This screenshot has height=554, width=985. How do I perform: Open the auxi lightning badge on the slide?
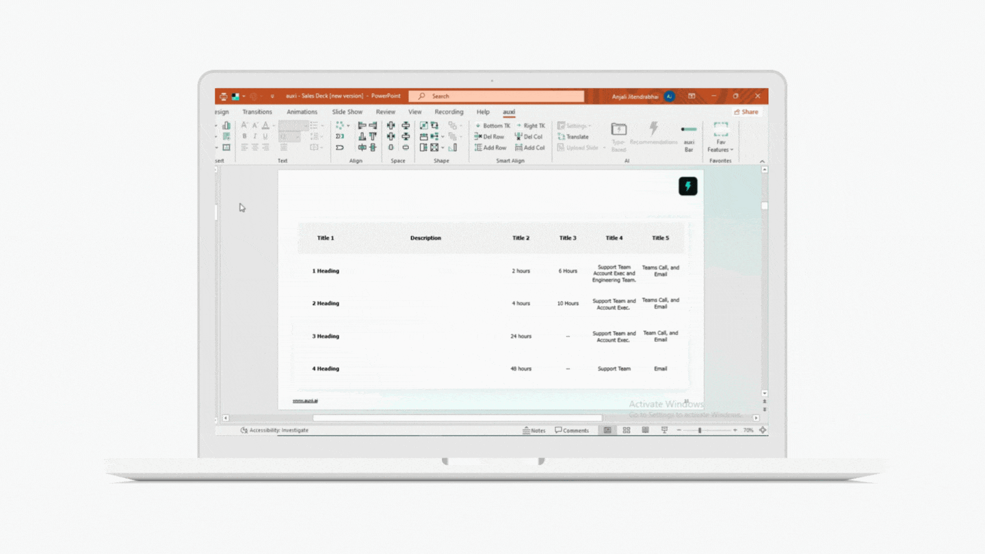[688, 186]
